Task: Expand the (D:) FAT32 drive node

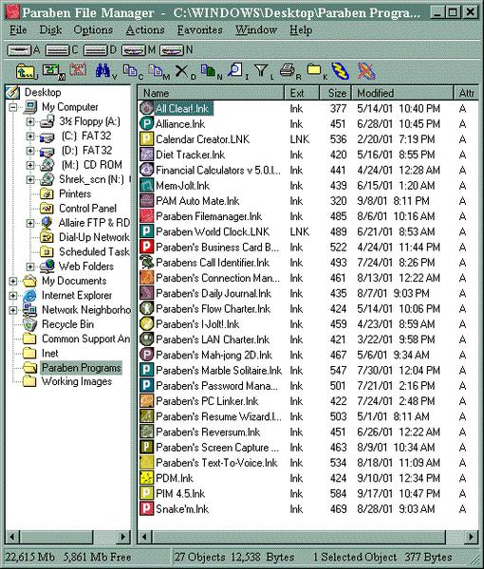Action: 30,151
